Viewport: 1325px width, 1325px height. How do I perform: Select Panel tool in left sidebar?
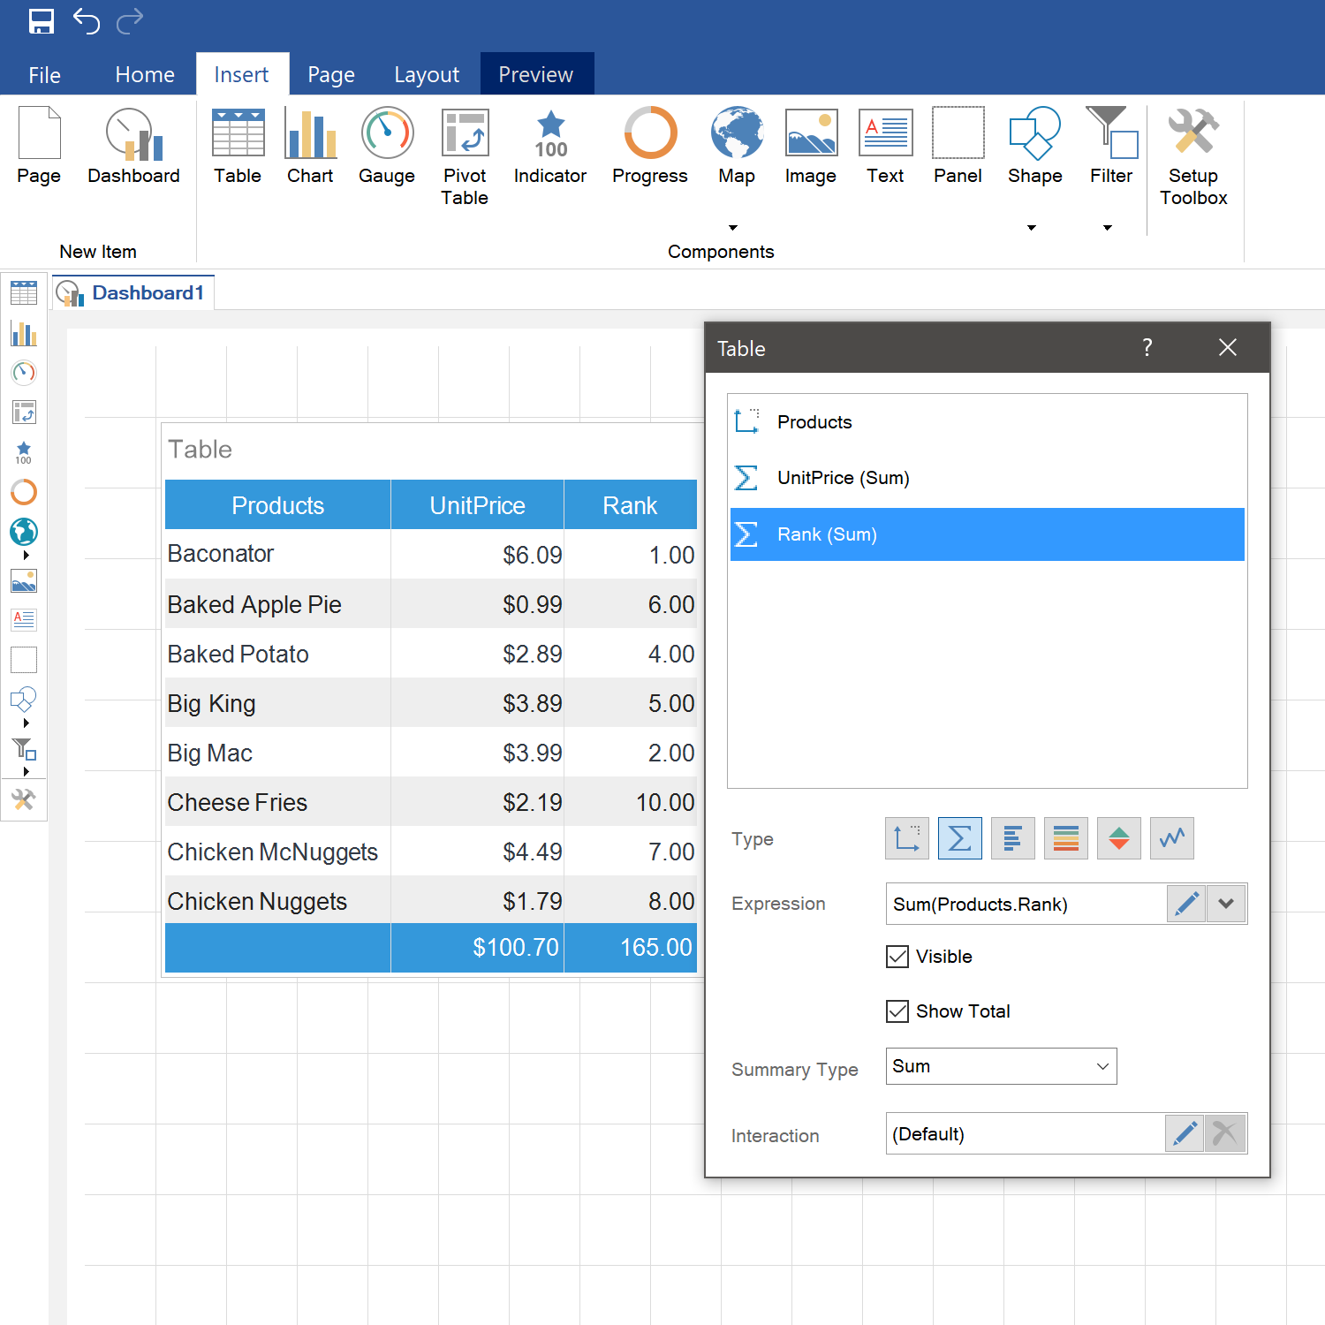24,660
